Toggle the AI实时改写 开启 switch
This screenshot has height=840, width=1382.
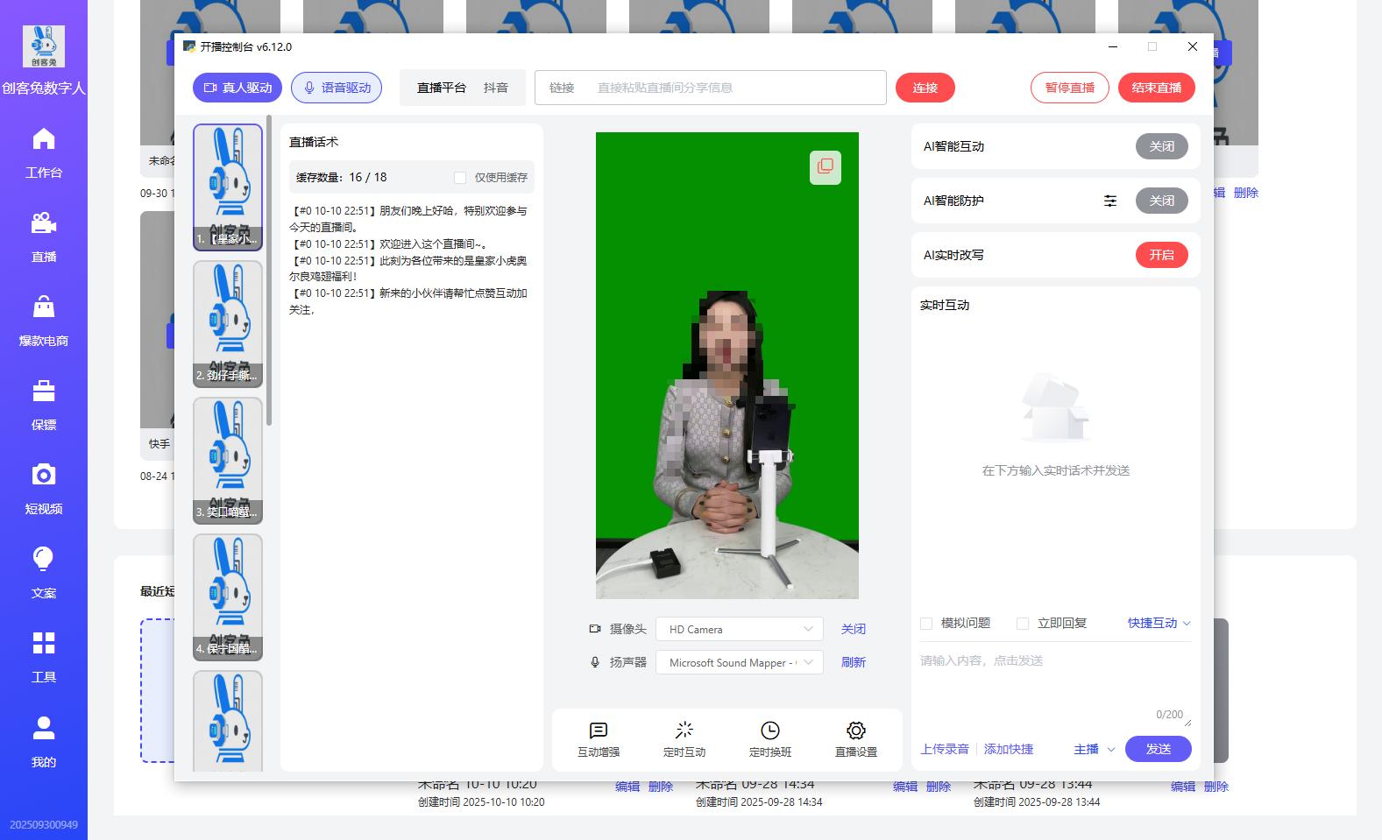click(x=1162, y=255)
